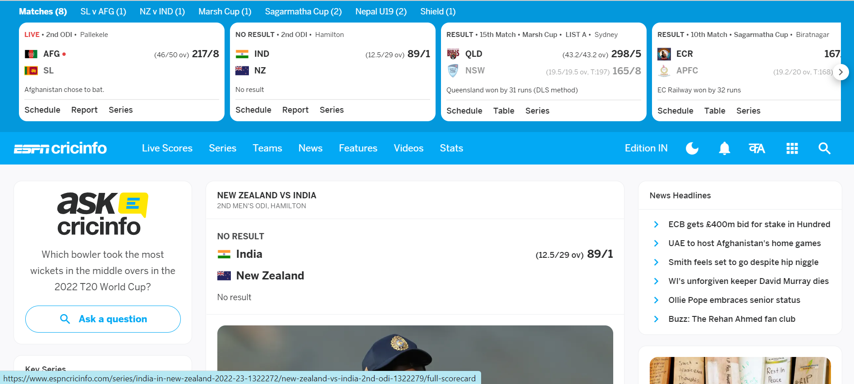Open Table link in QLD v NSW card
Viewport: 854px width, 384px height.
tap(504, 111)
